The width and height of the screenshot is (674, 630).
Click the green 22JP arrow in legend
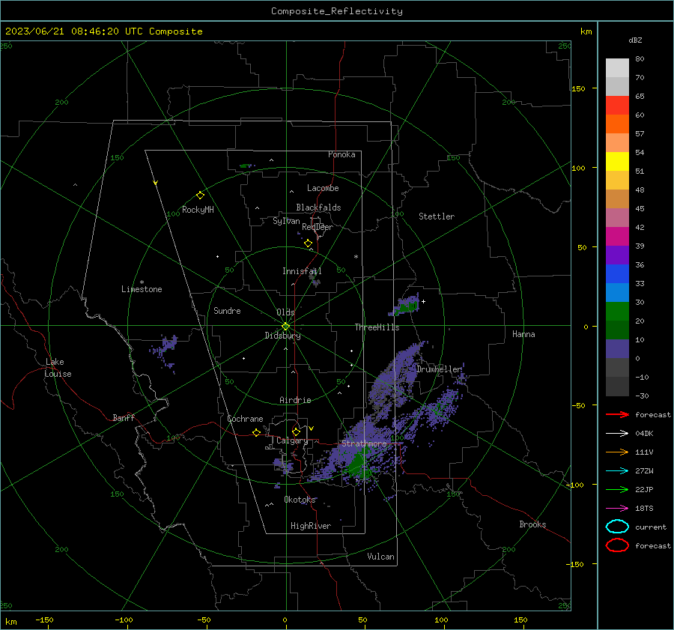617,489
